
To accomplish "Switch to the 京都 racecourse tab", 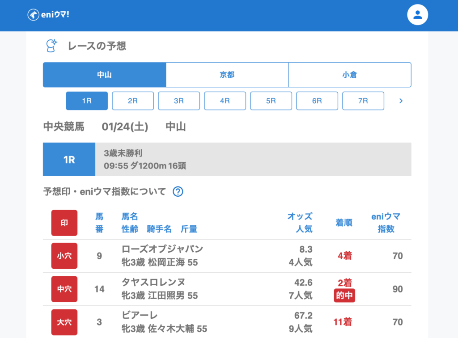I will [227, 75].
